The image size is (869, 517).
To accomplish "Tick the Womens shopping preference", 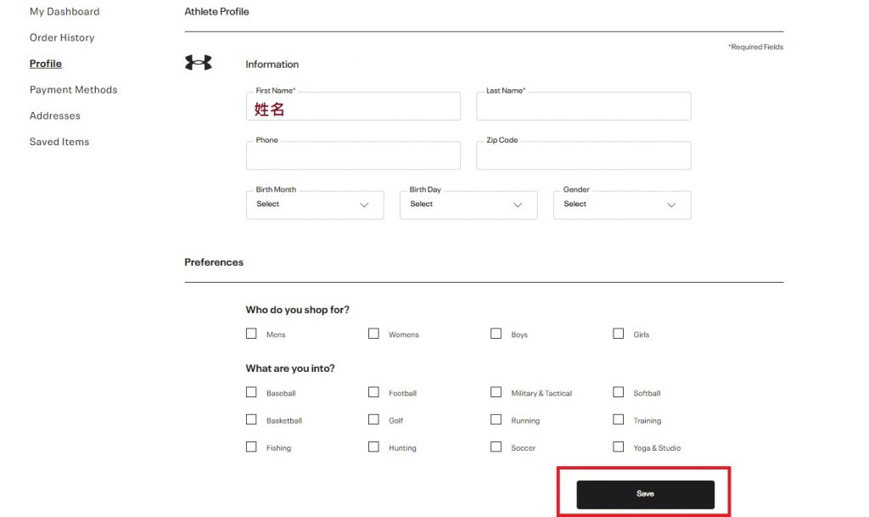I will [373, 334].
